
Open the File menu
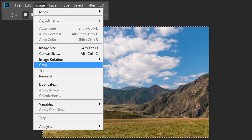pos(18,5)
